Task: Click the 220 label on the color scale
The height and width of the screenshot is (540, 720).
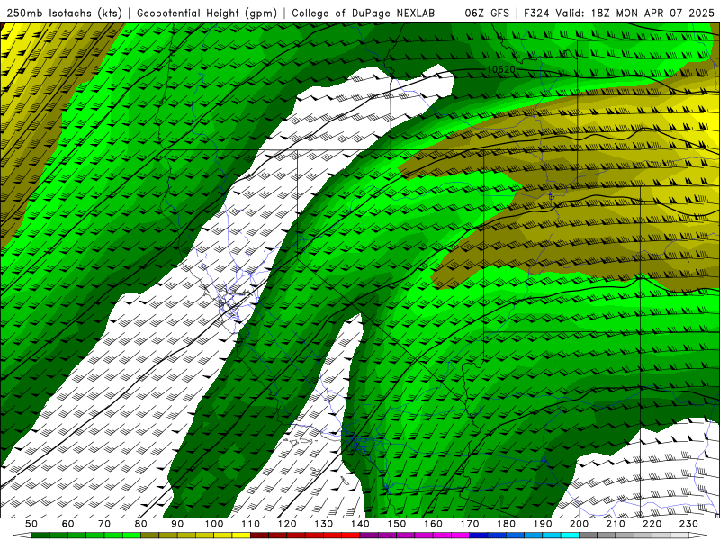Action: coord(652,524)
